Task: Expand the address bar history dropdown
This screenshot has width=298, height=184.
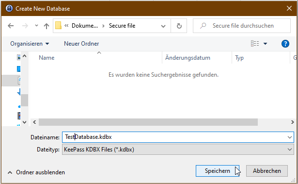Action: tap(163, 26)
